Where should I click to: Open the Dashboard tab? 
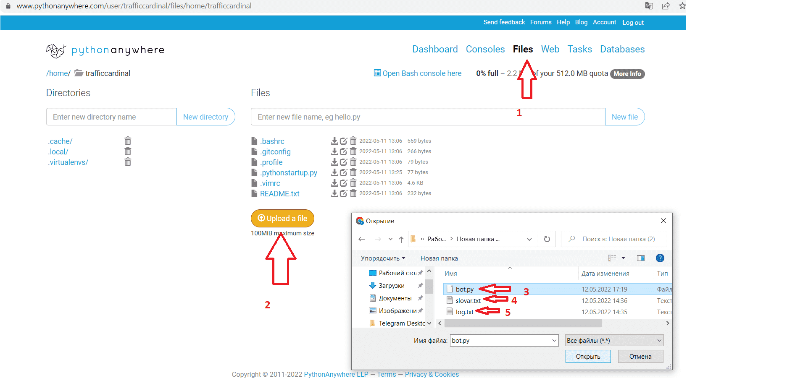tap(435, 50)
